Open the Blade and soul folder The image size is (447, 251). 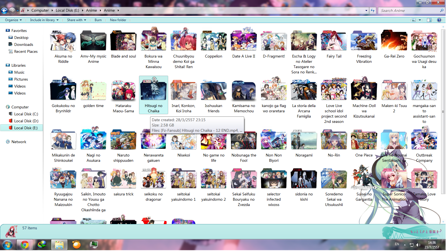(123, 43)
